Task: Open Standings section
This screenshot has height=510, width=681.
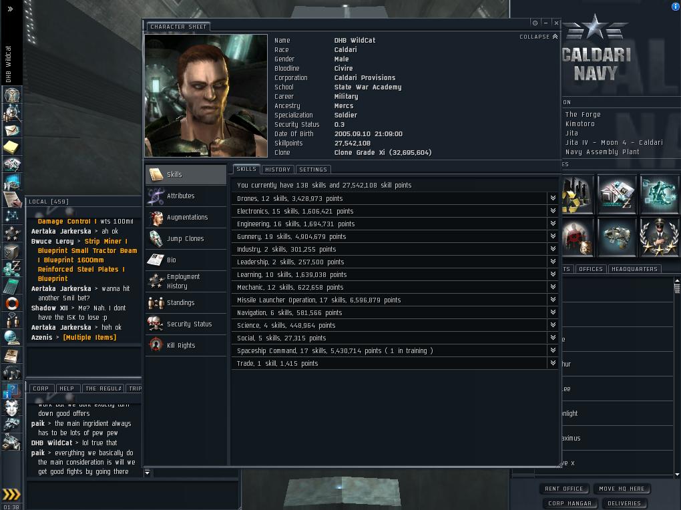Action: click(186, 303)
